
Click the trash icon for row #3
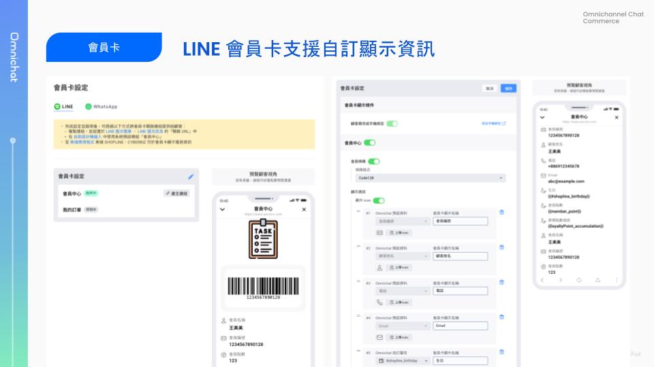pos(501,282)
